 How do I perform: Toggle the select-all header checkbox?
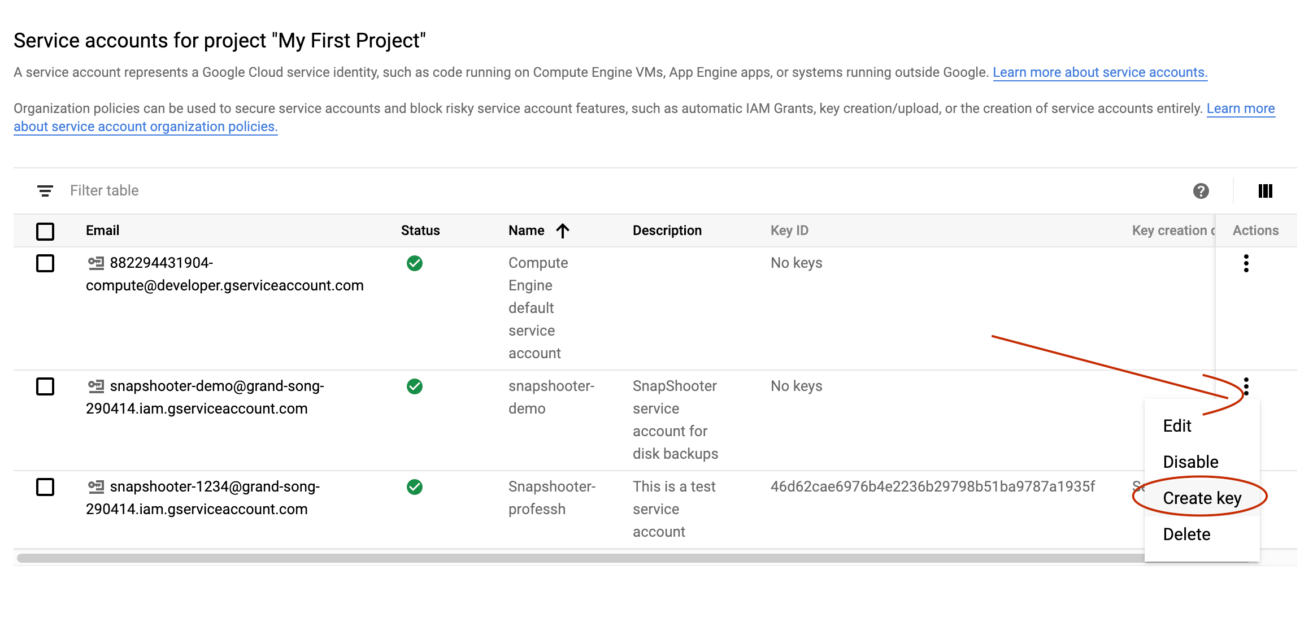(x=45, y=231)
